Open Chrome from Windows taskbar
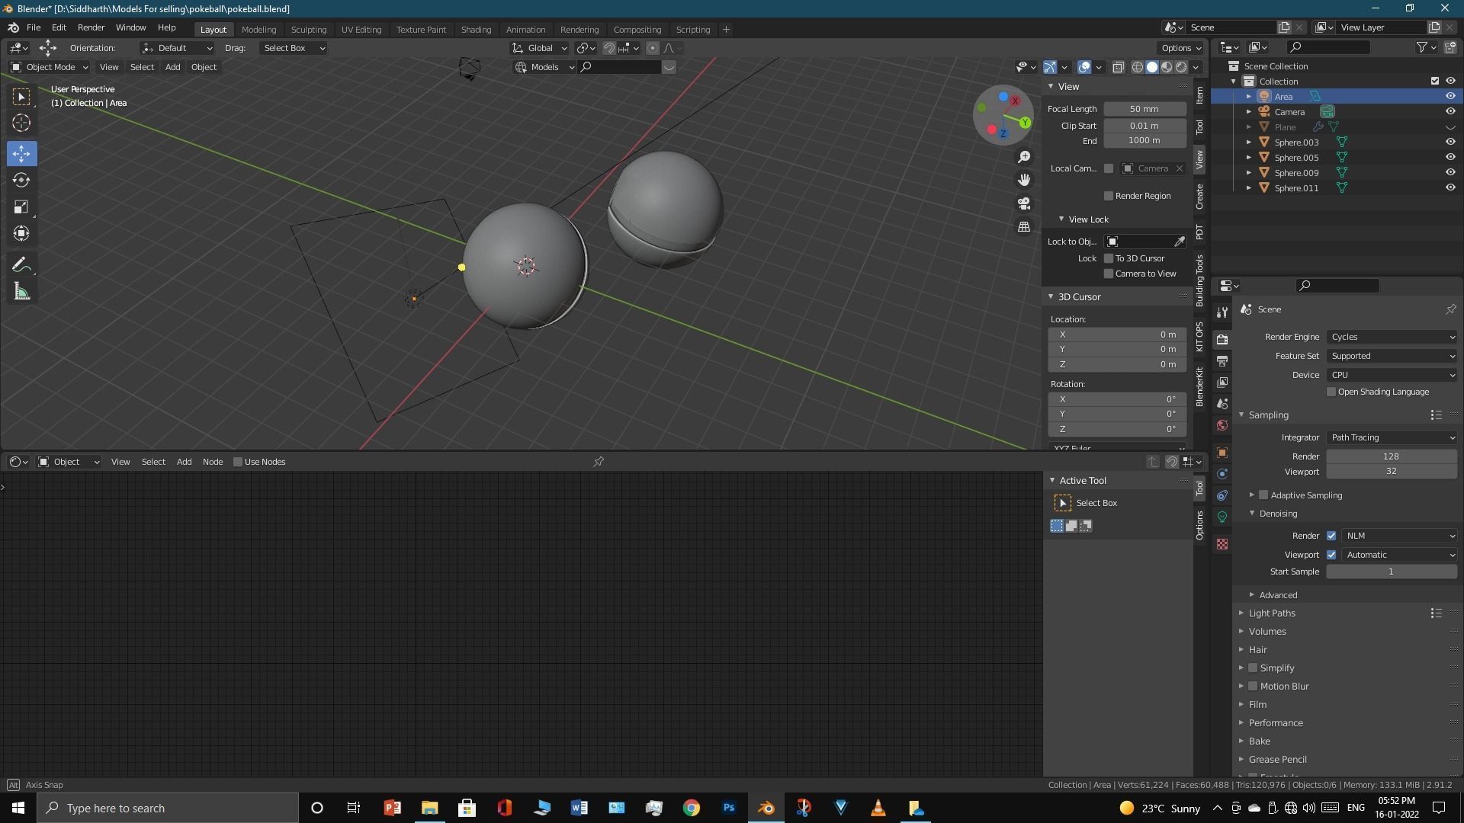The height and width of the screenshot is (823, 1464). (x=692, y=808)
